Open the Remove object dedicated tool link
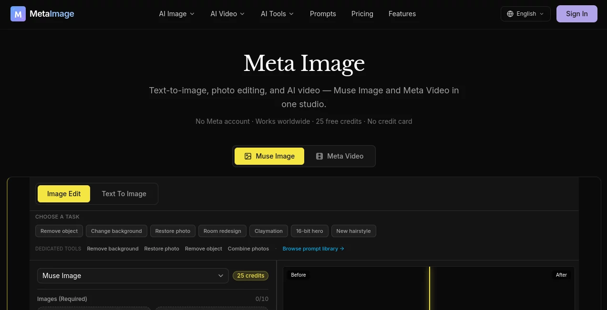 204,249
